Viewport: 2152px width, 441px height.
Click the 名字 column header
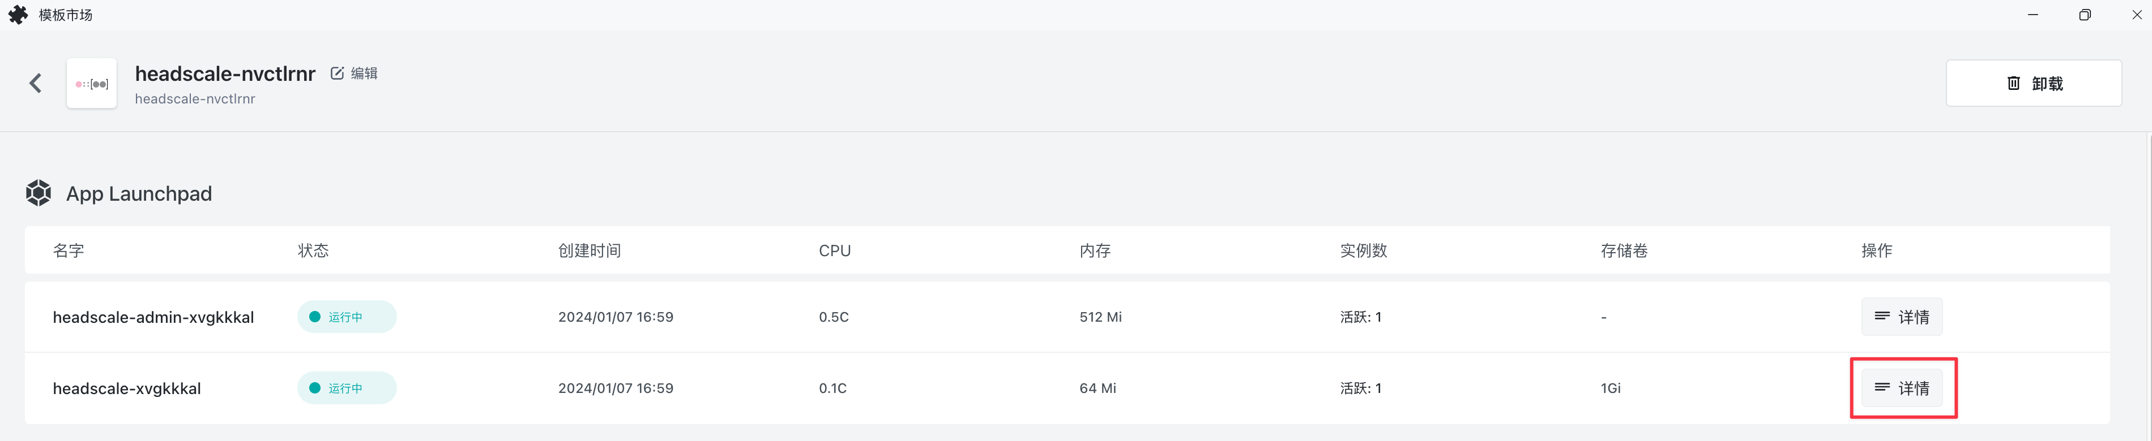tap(69, 251)
